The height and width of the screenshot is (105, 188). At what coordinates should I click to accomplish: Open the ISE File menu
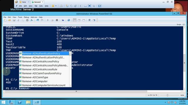5,17
